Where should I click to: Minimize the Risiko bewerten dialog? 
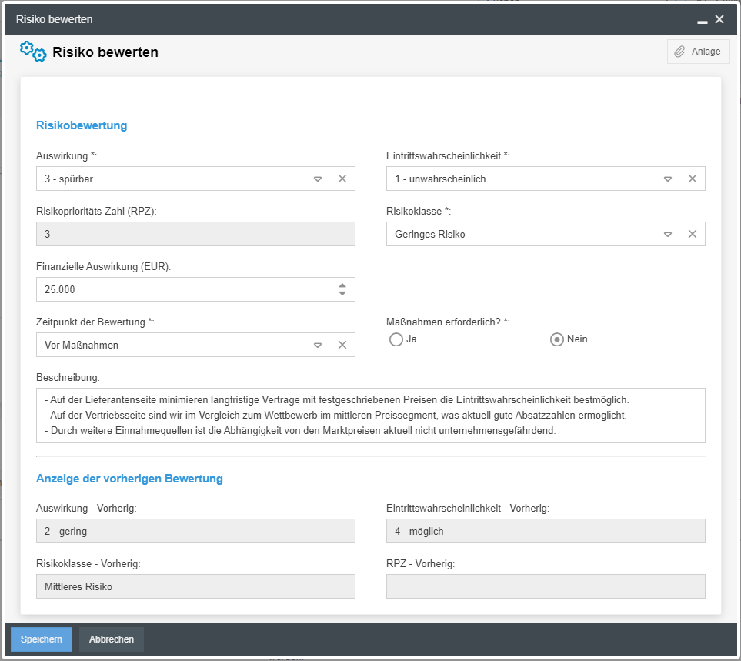pyautogui.click(x=702, y=20)
